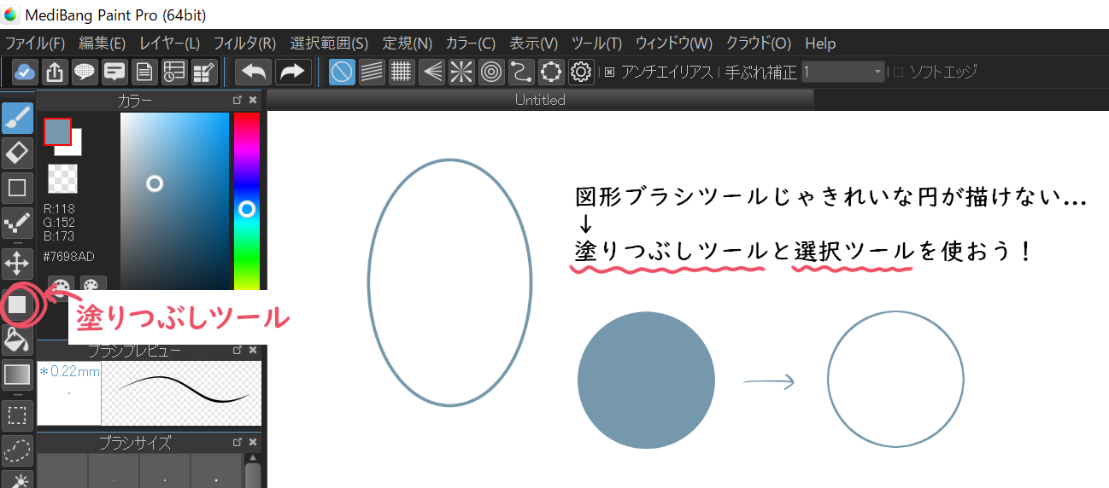
Task: Undock the カラー panel
Action: tap(238, 101)
